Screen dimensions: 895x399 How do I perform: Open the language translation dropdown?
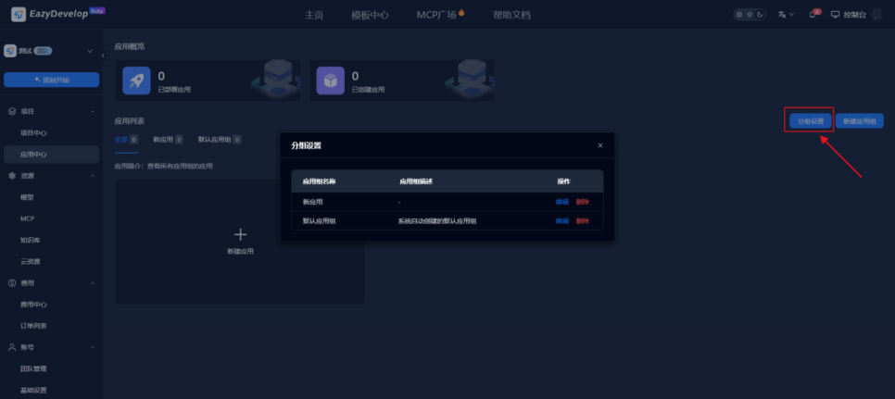[x=786, y=15]
